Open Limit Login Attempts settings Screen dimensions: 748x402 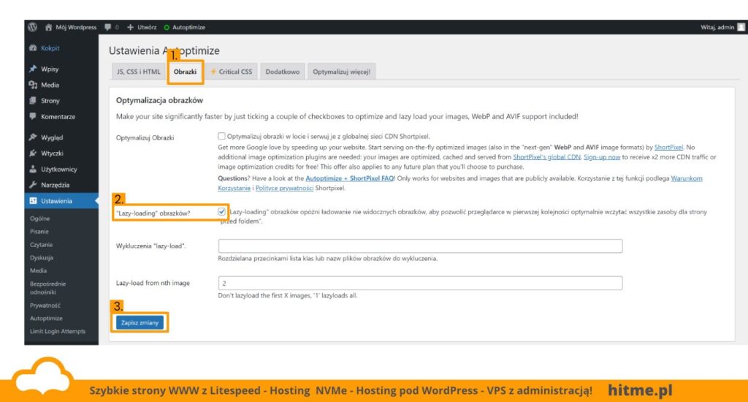[58, 331]
